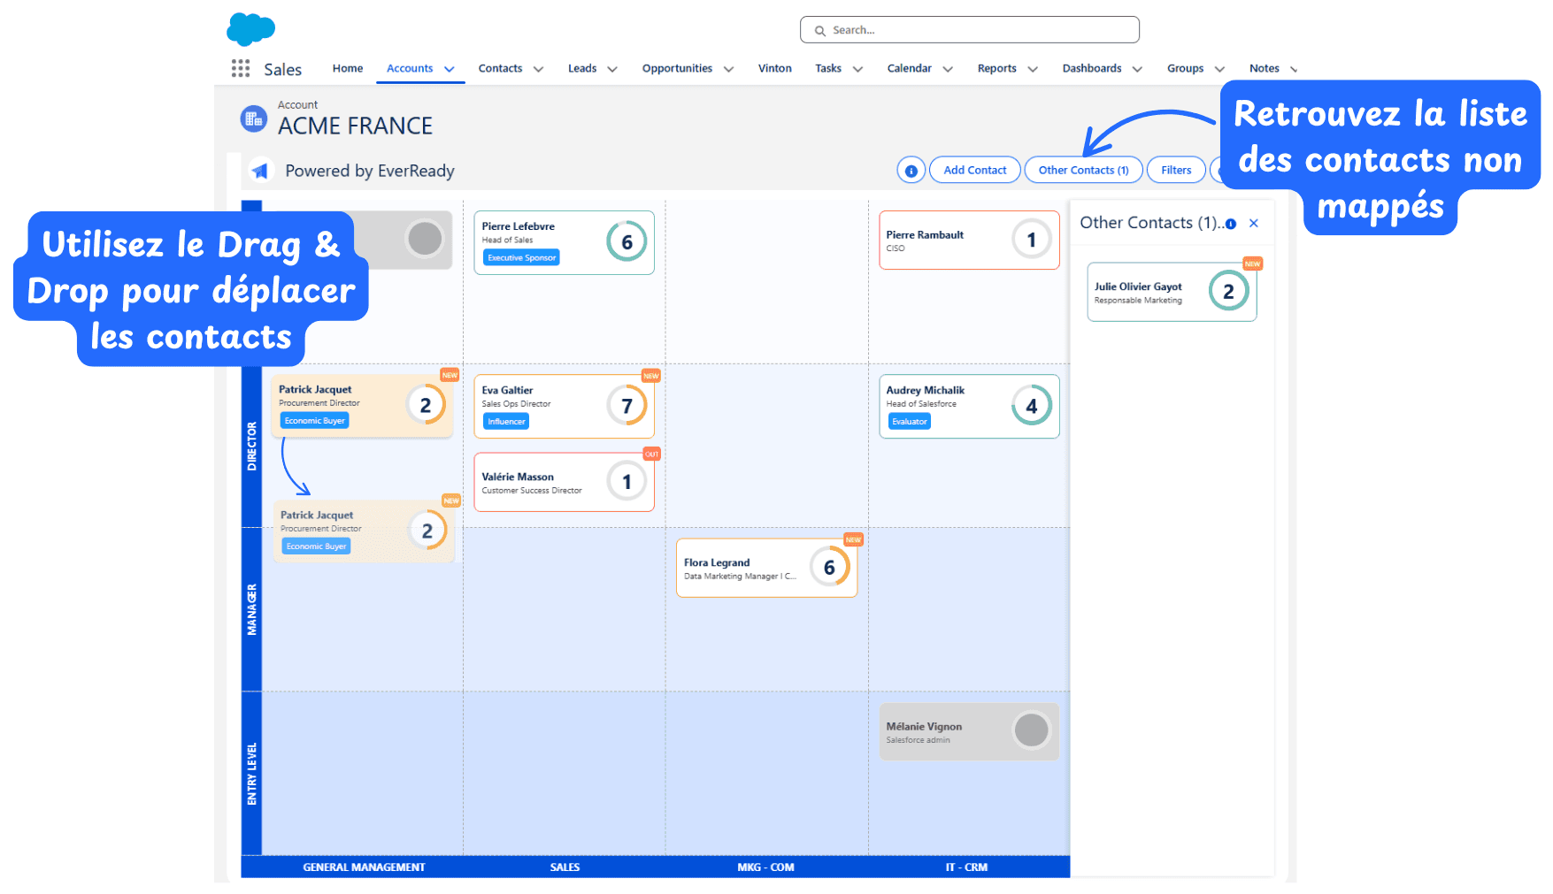Expand the Leads tab dropdown arrow
This screenshot has height=894, width=1553.
pyautogui.click(x=612, y=69)
